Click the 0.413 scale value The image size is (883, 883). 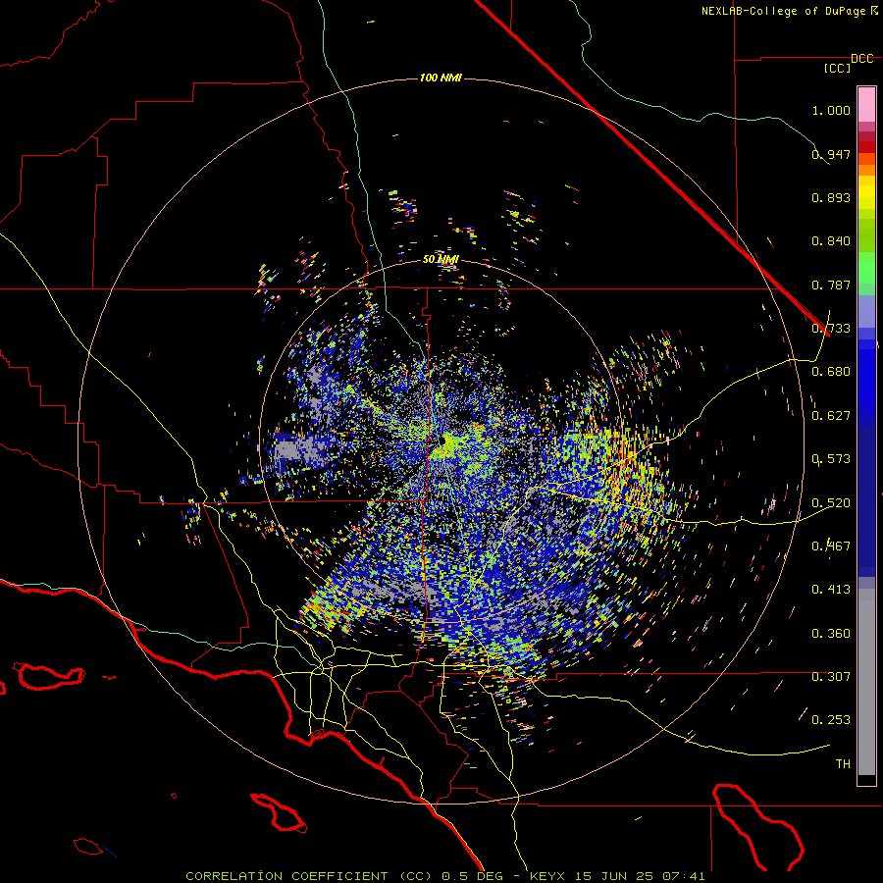coord(831,590)
